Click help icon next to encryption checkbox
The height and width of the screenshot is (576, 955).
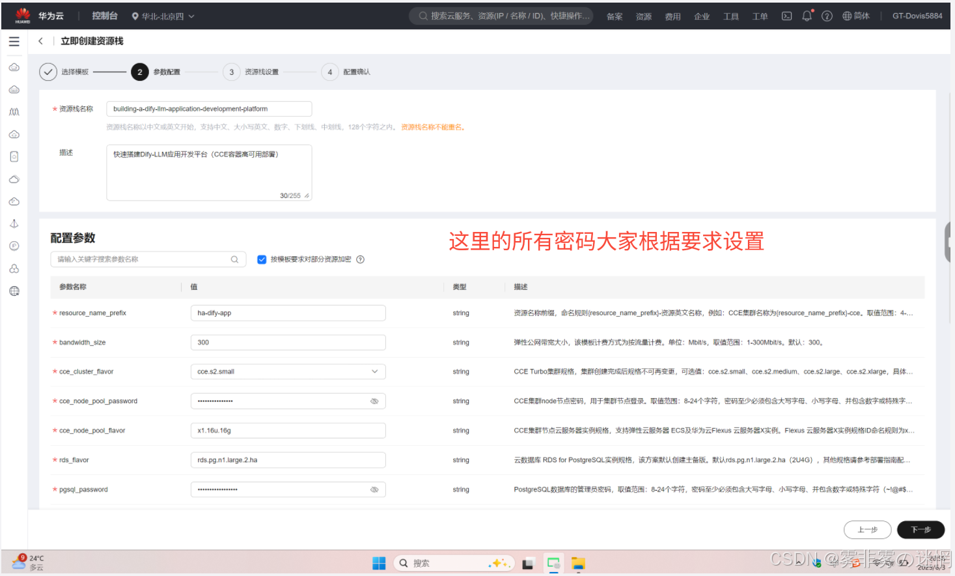tap(361, 259)
